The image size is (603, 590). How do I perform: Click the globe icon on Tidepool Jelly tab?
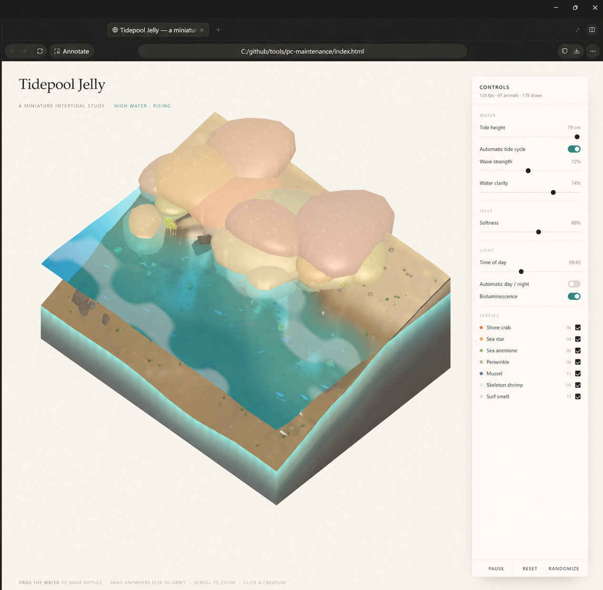click(115, 30)
